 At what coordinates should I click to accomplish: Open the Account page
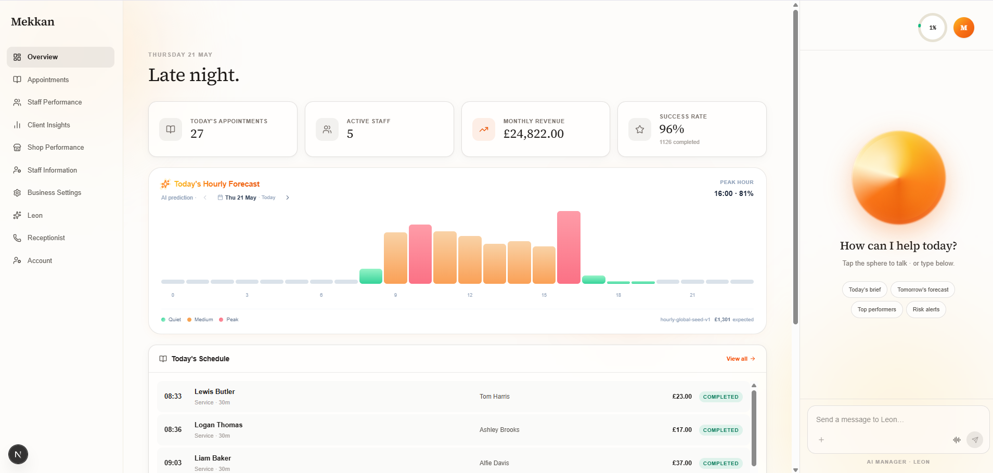(x=60, y=260)
